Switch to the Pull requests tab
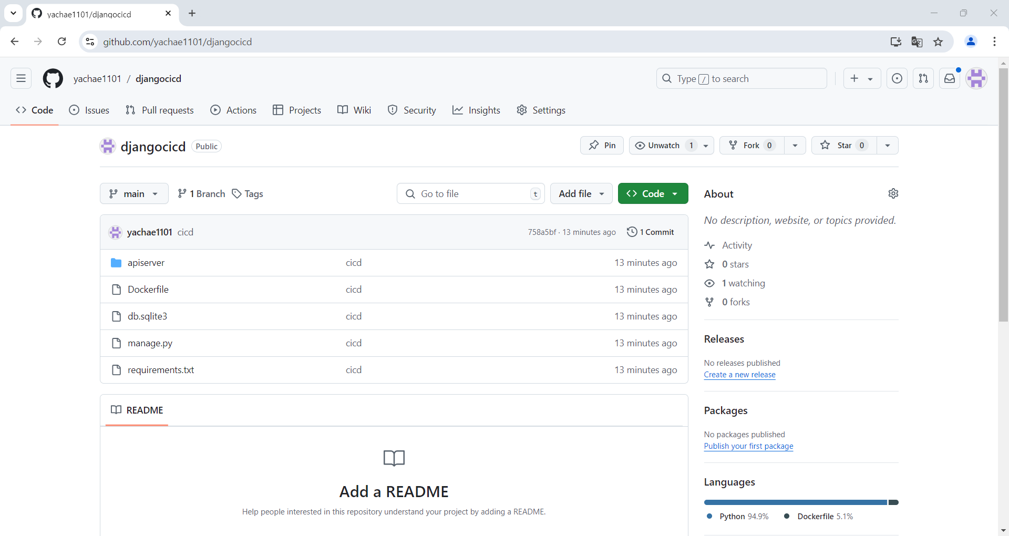 (x=160, y=110)
